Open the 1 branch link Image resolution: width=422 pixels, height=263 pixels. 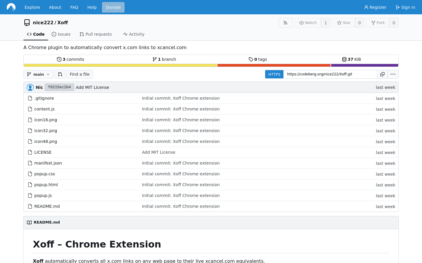[164, 59]
